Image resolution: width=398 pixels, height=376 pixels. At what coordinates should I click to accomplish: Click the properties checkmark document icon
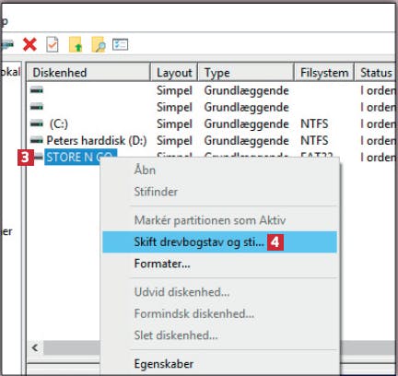(53, 44)
